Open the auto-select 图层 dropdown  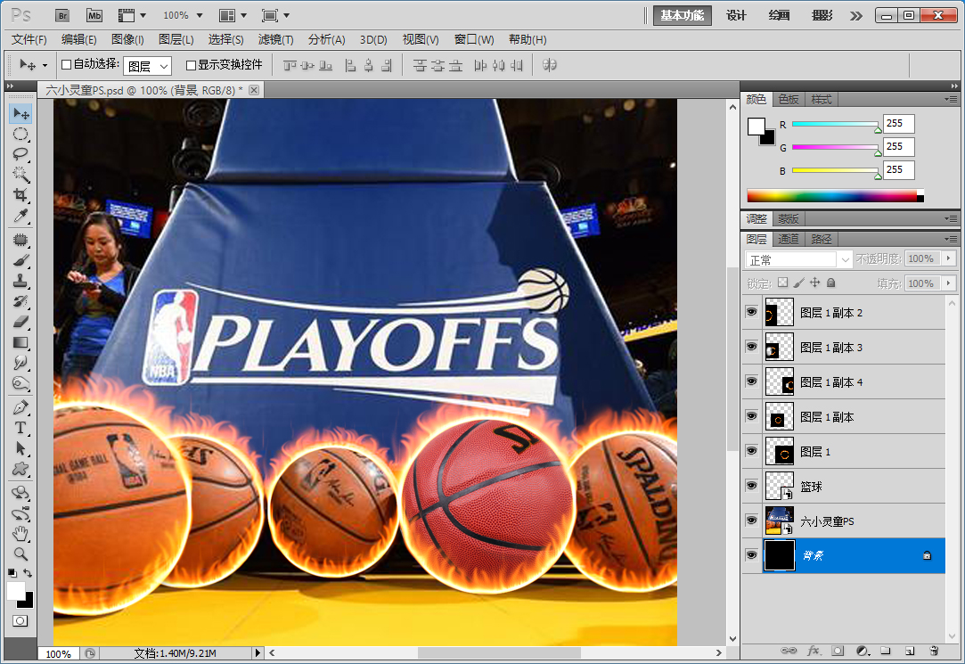click(148, 66)
